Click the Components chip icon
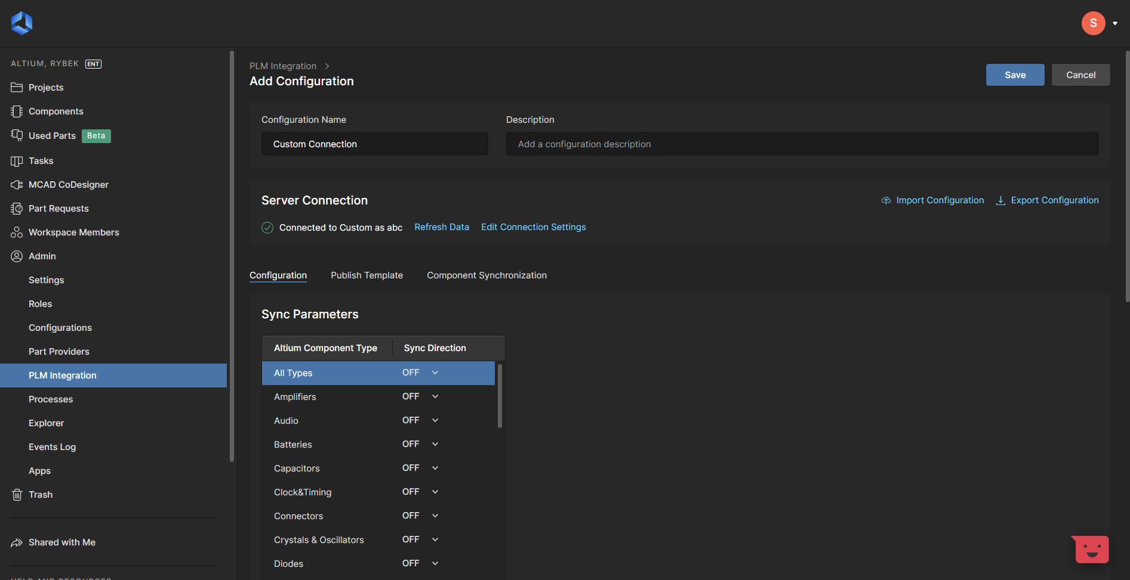 click(17, 111)
